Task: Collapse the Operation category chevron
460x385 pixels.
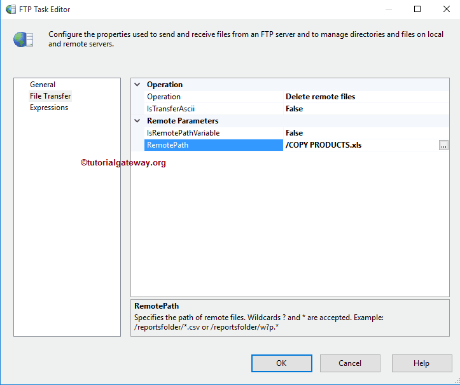Action: pyautogui.click(x=137, y=85)
